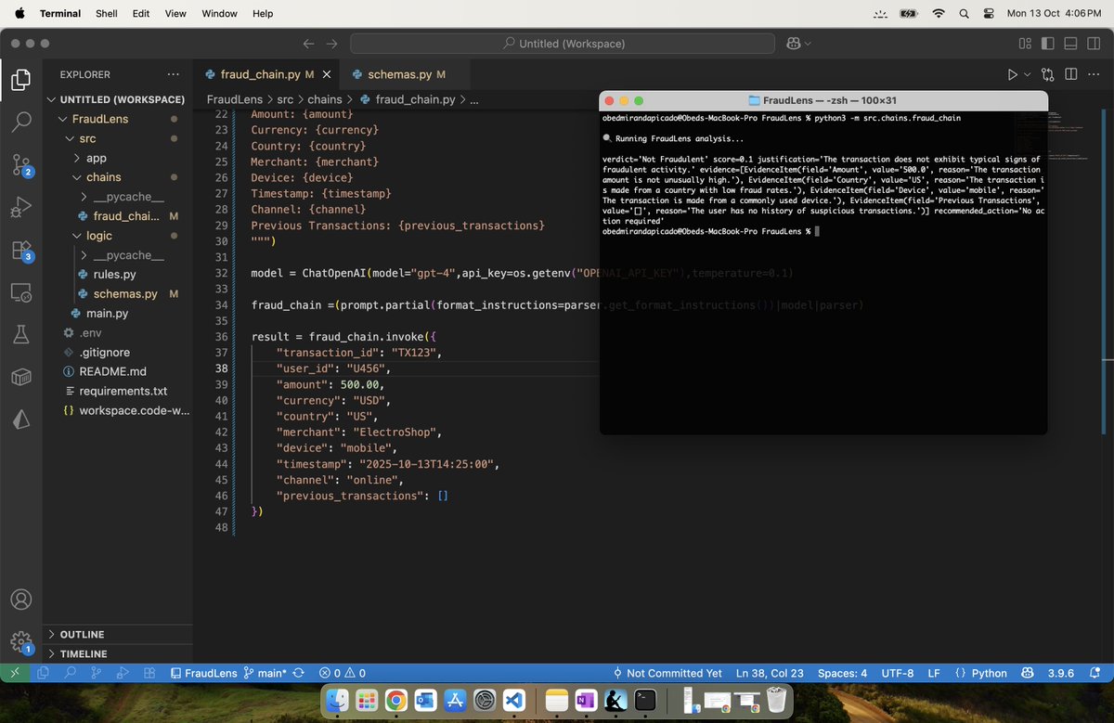The height and width of the screenshot is (723, 1114).
Task: Toggle Secondary Side Bar layout button
Action: 1093,44
